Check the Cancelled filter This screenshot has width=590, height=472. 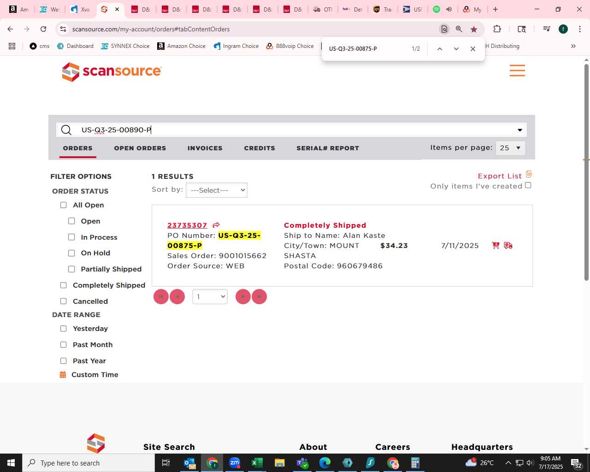click(64, 301)
